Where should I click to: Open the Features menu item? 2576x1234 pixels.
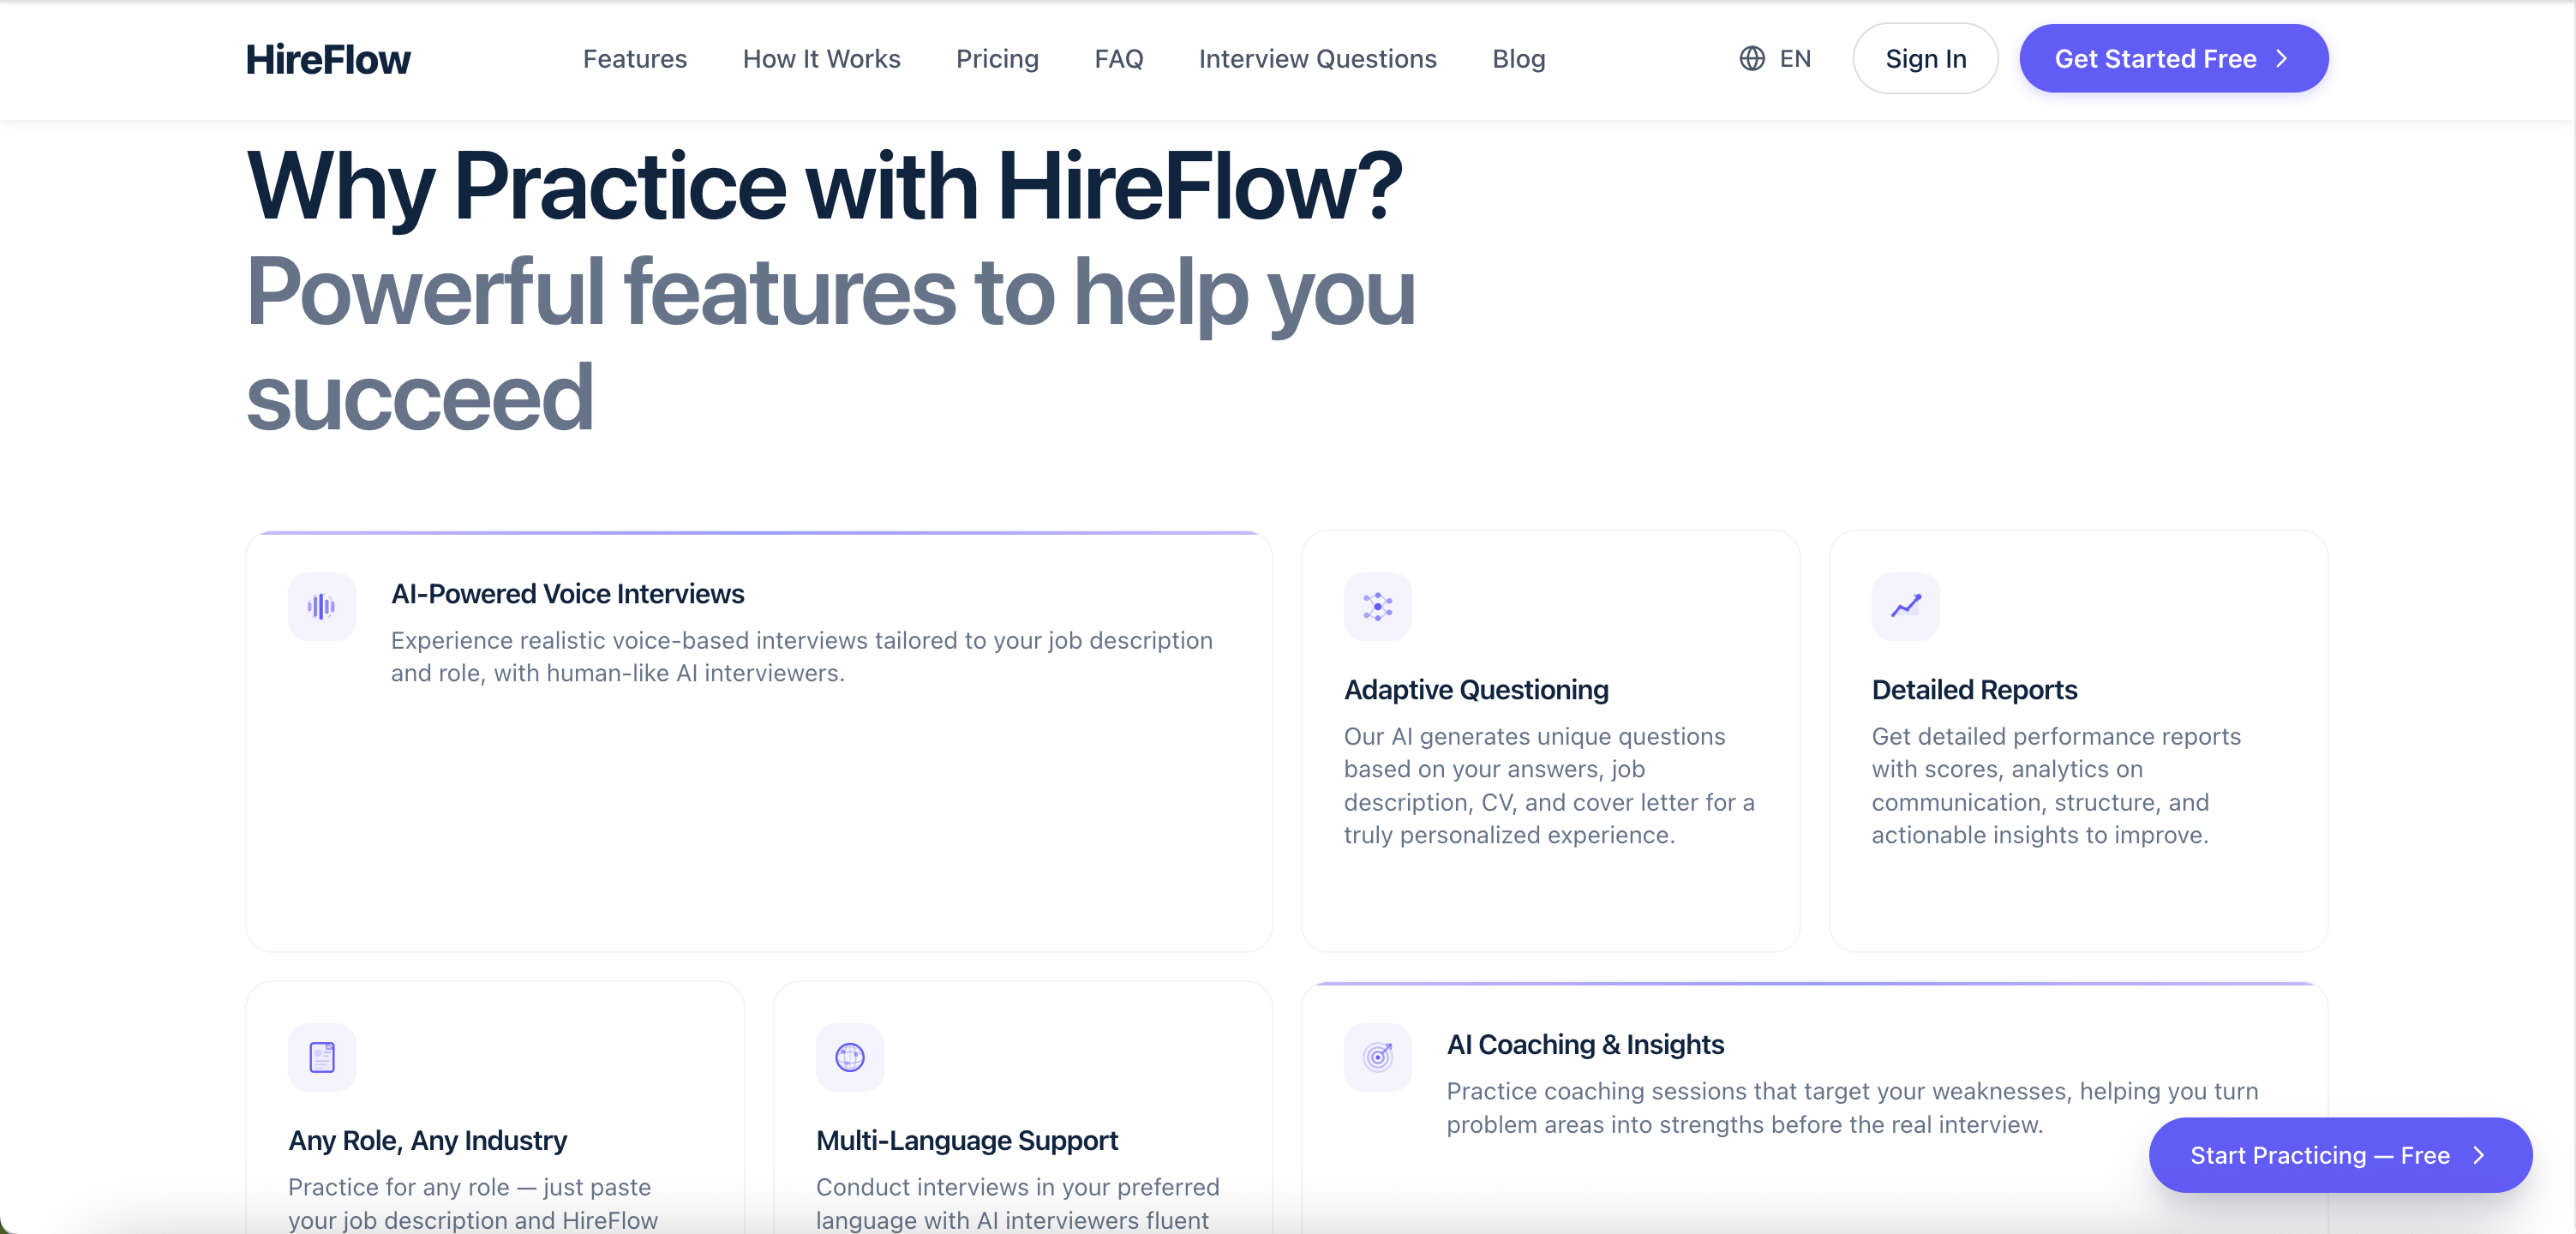click(x=634, y=59)
